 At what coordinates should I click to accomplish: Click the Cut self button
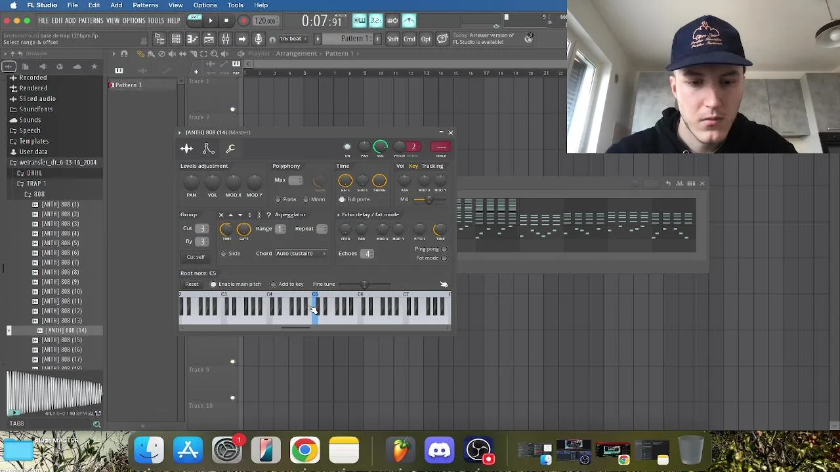coord(196,257)
